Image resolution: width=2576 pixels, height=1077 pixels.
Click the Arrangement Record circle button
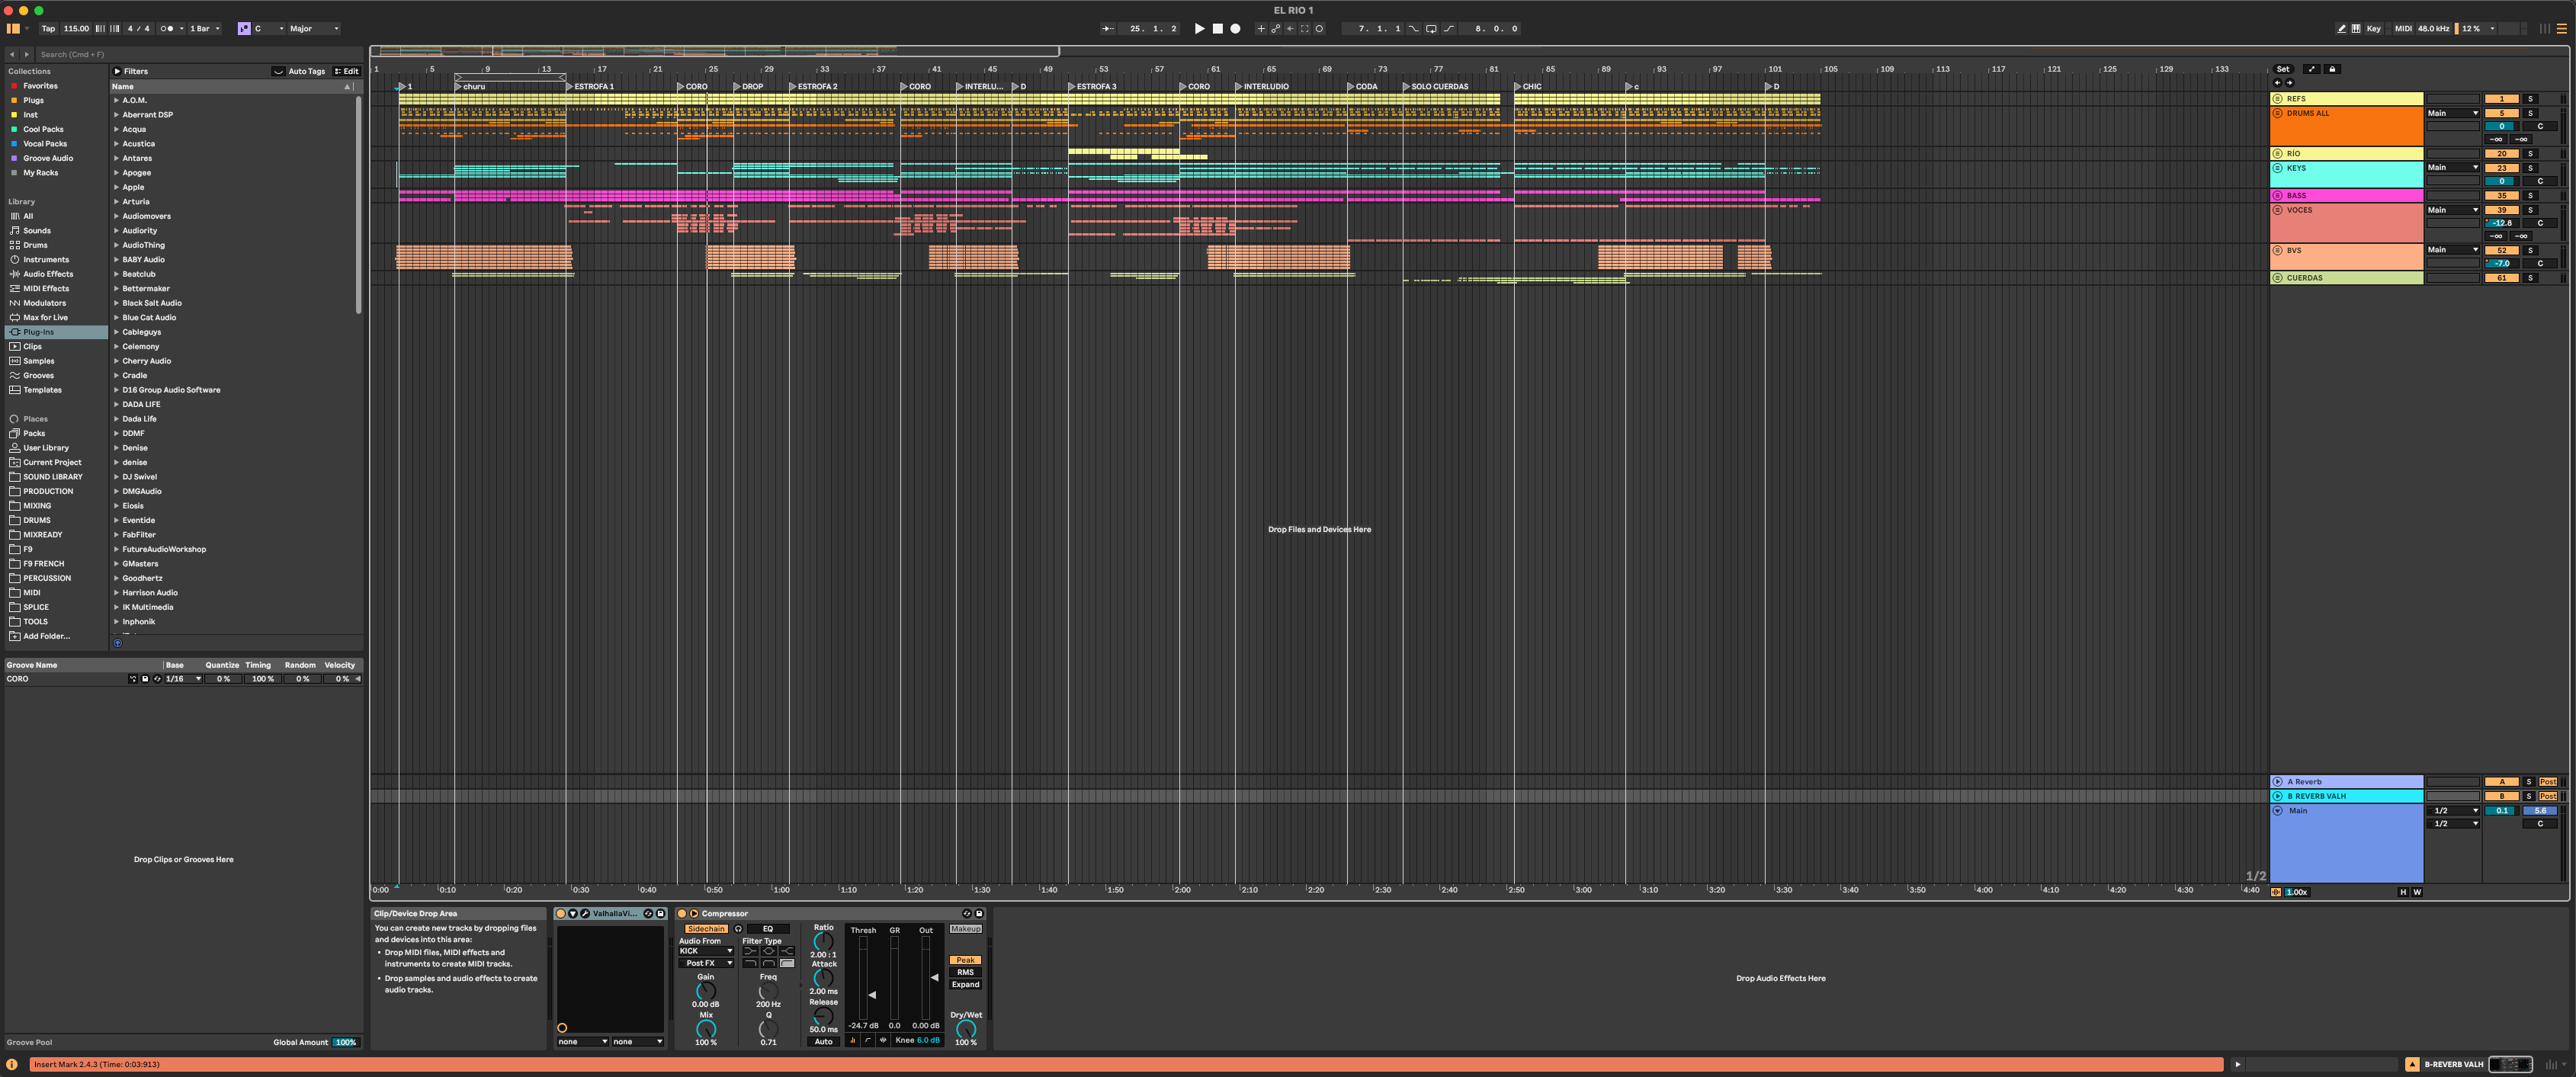click(x=1235, y=29)
